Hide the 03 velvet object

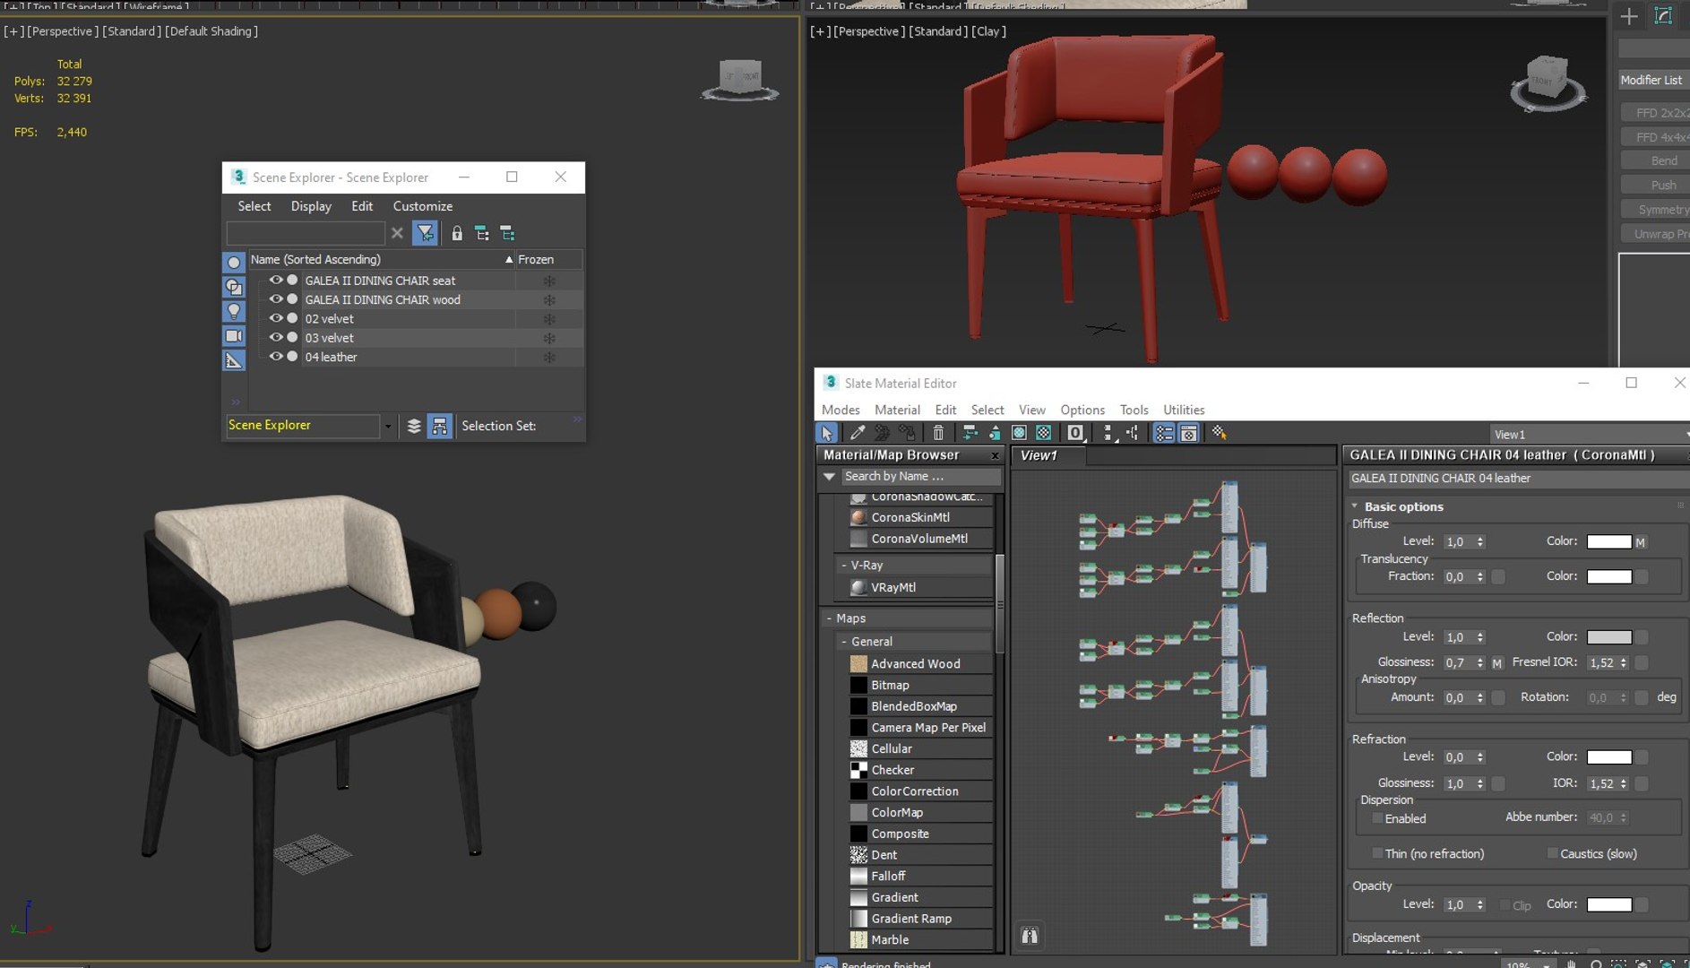[x=276, y=337]
